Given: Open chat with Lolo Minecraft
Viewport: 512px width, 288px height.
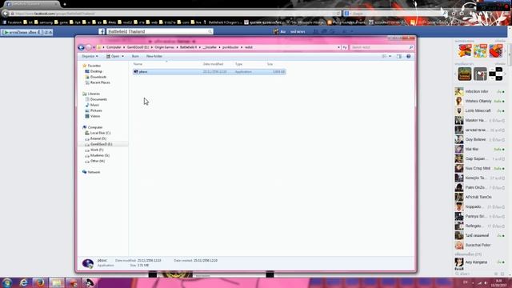Looking at the screenshot, I should [x=480, y=110].
